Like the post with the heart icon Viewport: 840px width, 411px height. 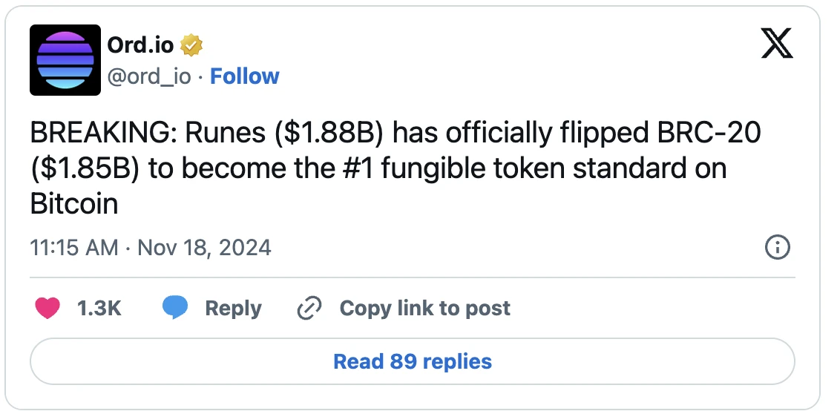[x=47, y=308]
